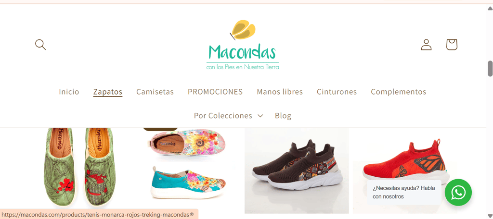The image size is (493, 219).
Task: Open Manos libres category
Action: pyautogui.click(x=280, y=92)
